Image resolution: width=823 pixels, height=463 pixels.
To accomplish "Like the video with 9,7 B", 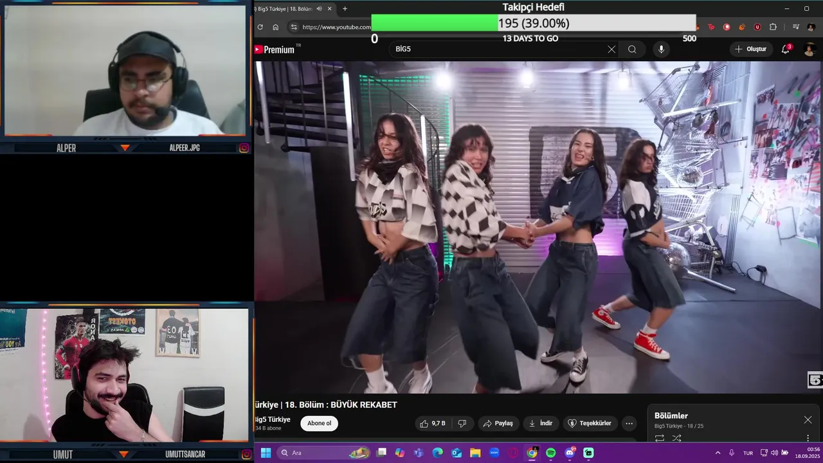I will [432, 423].
